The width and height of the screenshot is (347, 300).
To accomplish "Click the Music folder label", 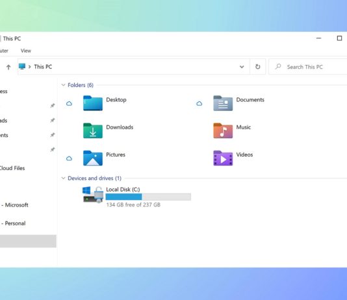I will [x=244, y=127].
